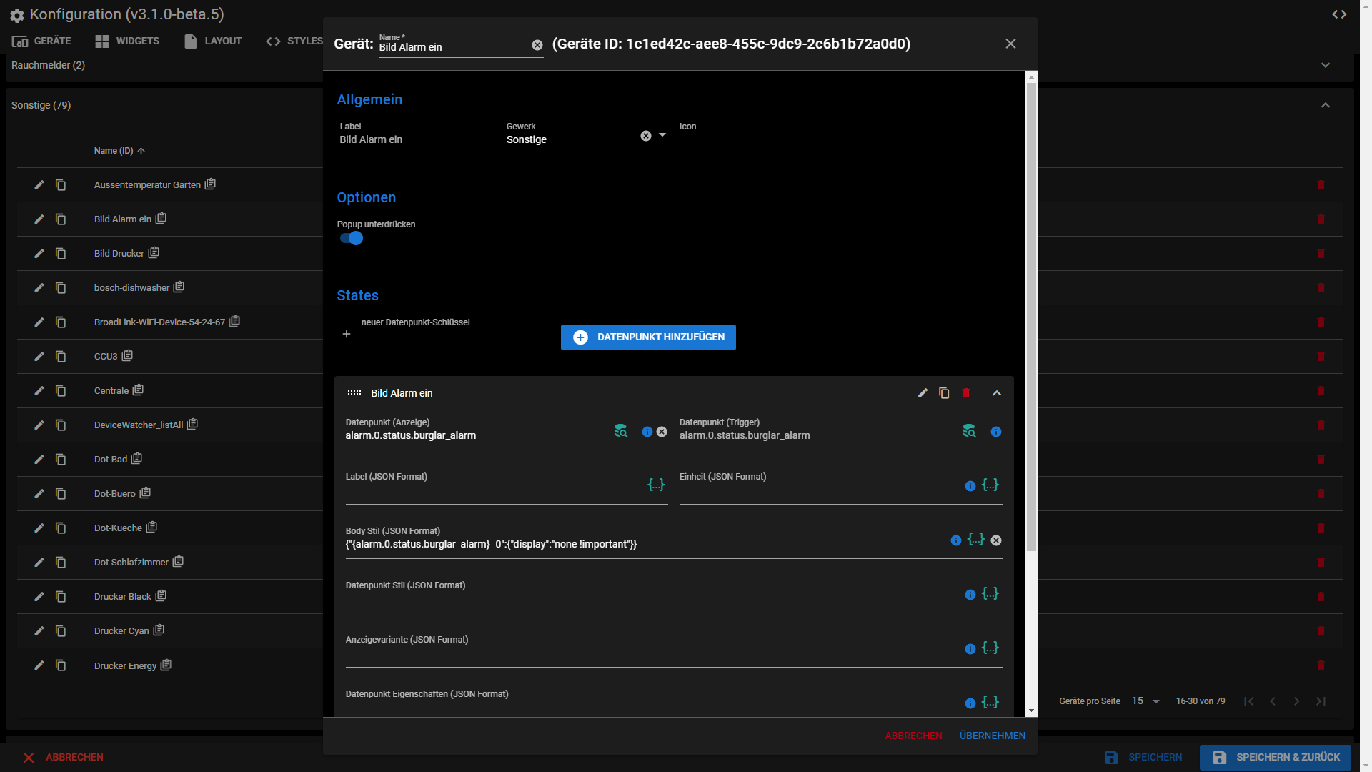
Task: Browse objects for Datenpunkt (Trigger)
Action: click(x=969, y=431)
